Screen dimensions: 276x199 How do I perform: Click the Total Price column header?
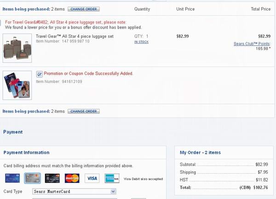click(x=261, y=9)
